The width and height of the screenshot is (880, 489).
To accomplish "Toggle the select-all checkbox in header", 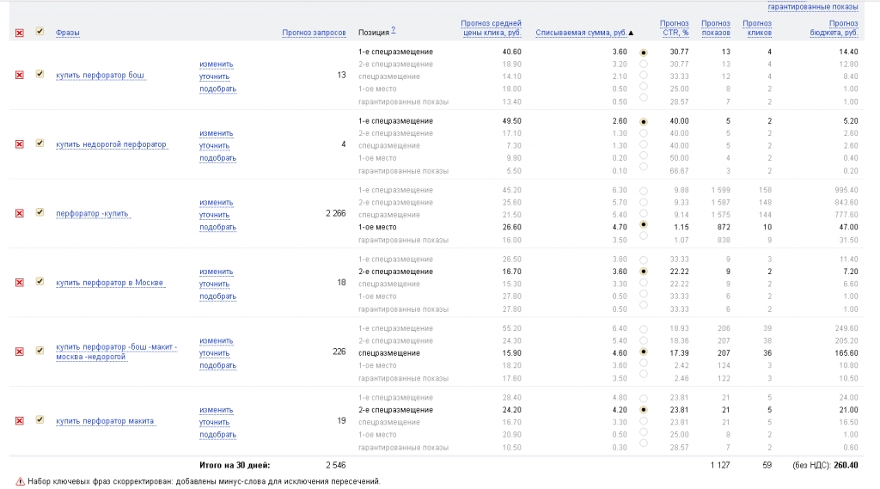I will click(40, 32).
